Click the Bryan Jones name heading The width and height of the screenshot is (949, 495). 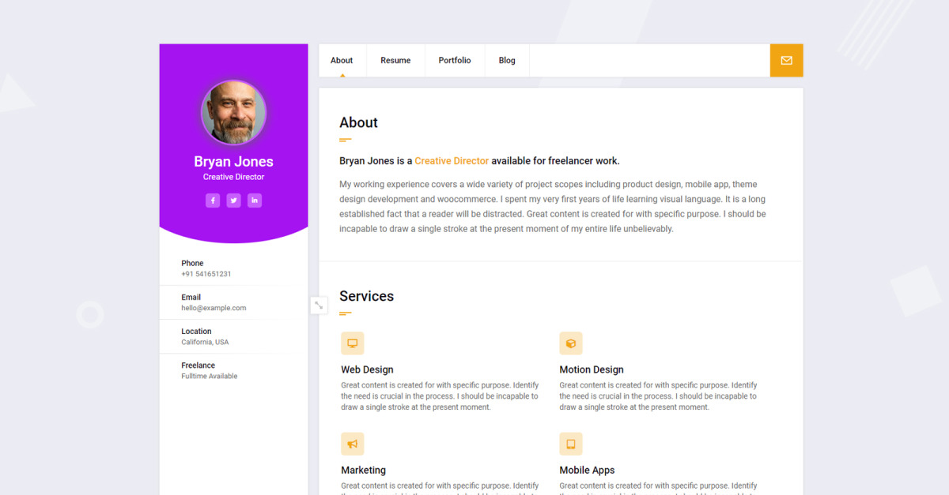(233, 162)
